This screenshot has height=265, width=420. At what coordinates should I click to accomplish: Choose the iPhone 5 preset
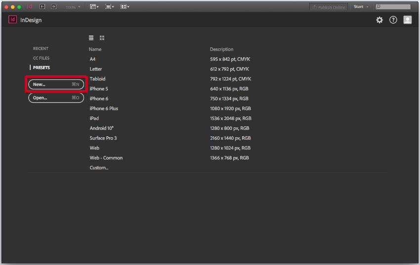point(99,89)
